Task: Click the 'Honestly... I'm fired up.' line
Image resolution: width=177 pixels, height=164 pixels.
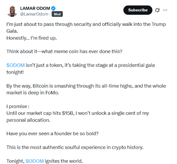Action: click(x=32, y=38)
